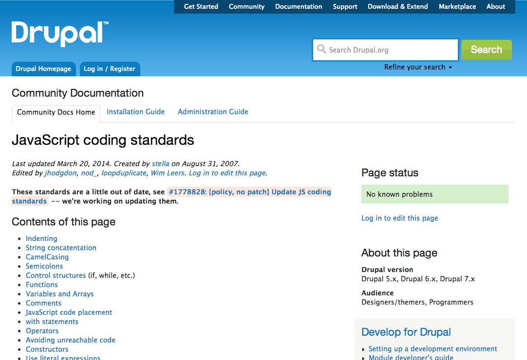Click the Drupal logo
527x360 pixels.
click(x=60, y=34)
